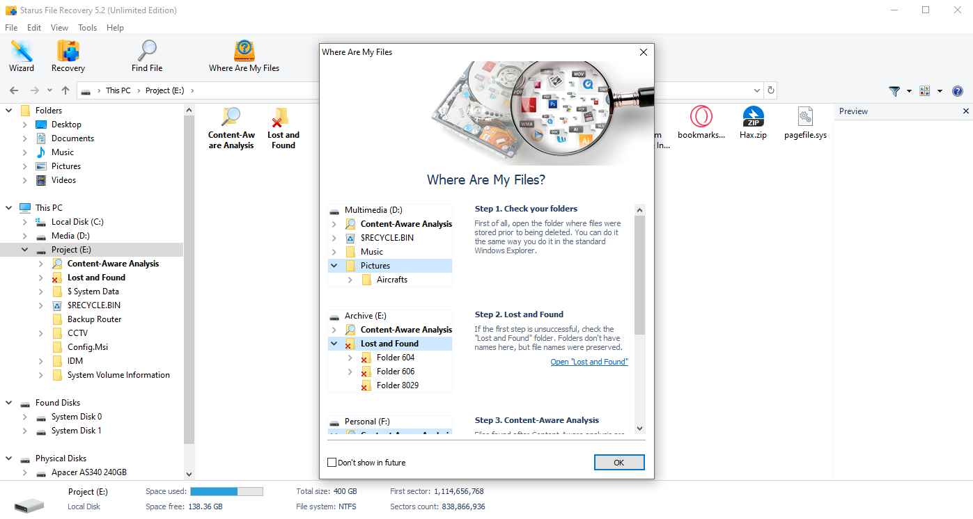Select Local Disk (C:) in tree

click(77, 222)
